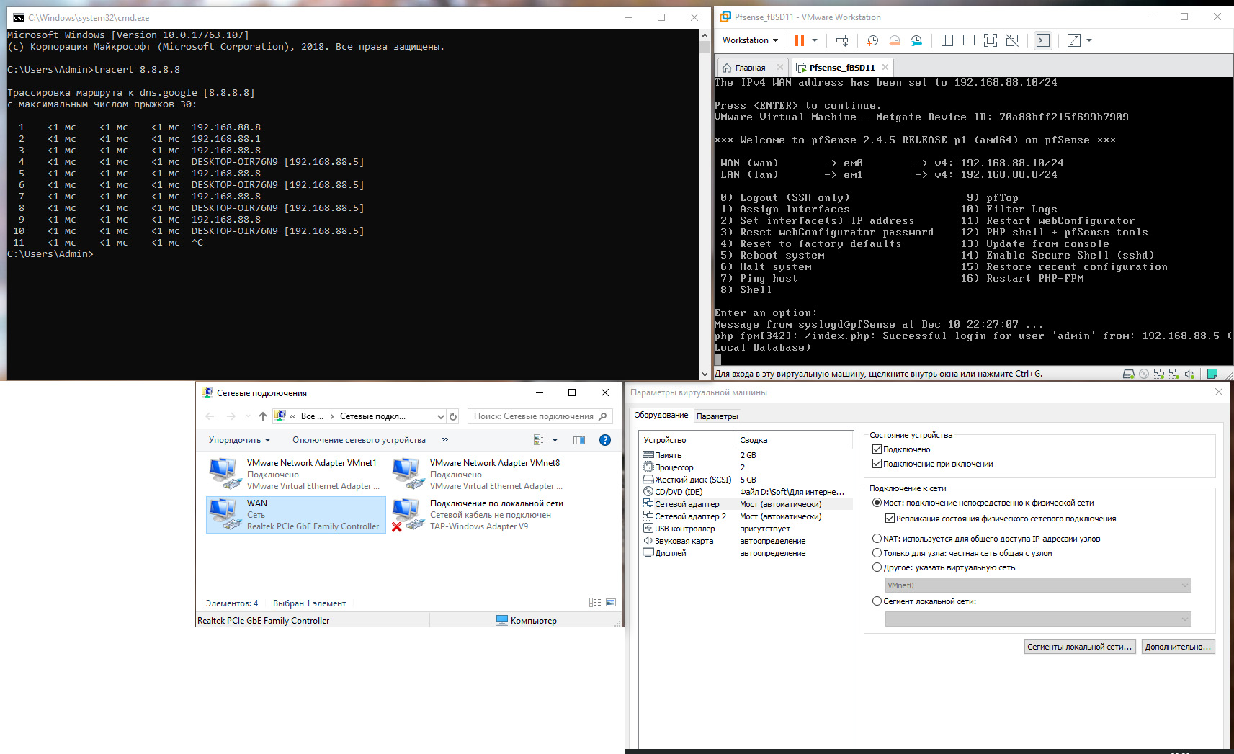Select the CD/DVD (IDE) device row

click(x=747, y=492)
